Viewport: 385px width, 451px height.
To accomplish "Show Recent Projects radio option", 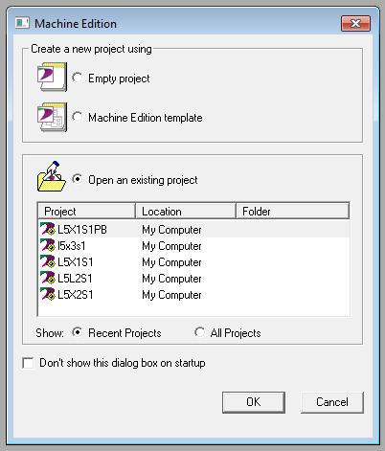I will coord(77,332).
